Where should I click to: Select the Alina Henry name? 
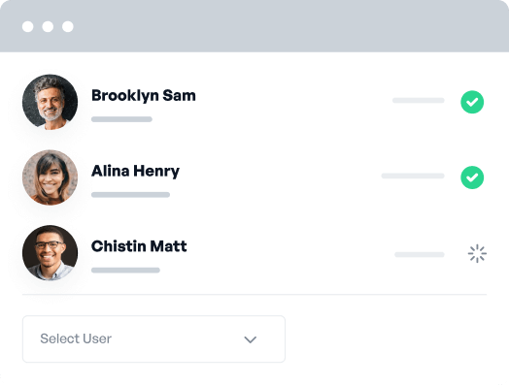pyautogui.click(x=135, y=171)
